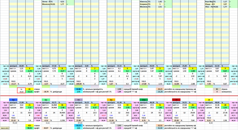The width and height of the screenshot is (238, 130).
Task: Select the cell with value 16,464
Action: coord(54,105)
